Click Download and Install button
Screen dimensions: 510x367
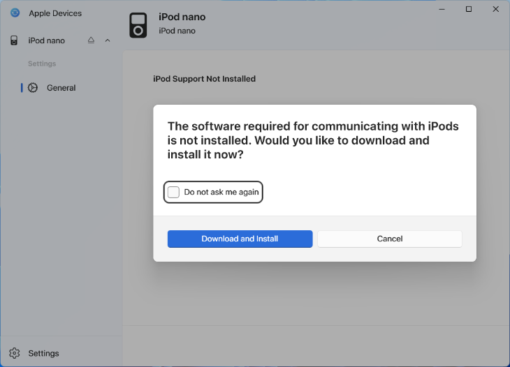click(x=240, y=239)
